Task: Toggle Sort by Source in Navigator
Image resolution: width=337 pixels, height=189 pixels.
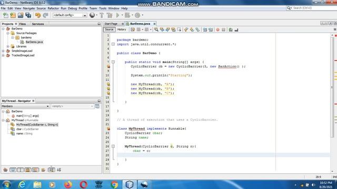Action: click(x=59, y=170)
